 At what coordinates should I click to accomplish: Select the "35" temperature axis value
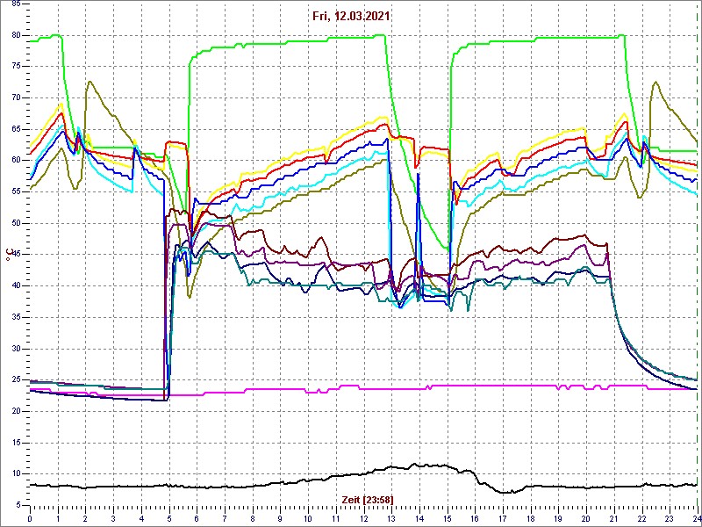15,317
